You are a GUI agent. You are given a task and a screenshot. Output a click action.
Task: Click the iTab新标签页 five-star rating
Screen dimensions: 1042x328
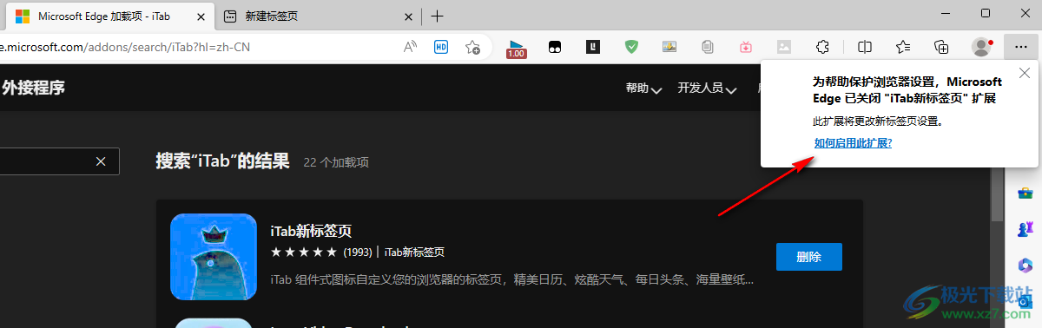pos(303,253)
